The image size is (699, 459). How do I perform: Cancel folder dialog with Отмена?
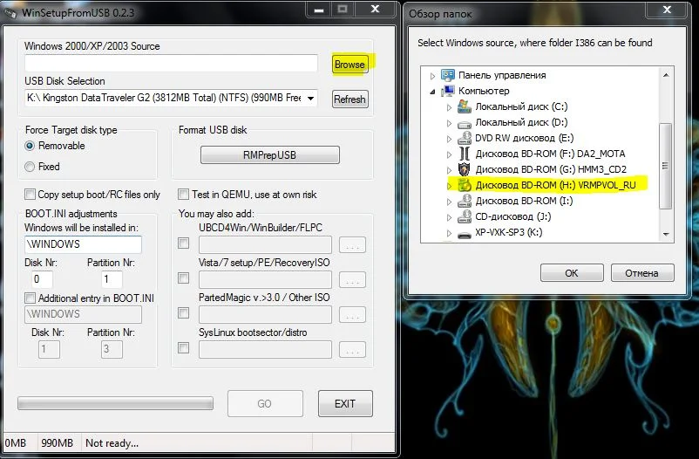click(642, 273)
